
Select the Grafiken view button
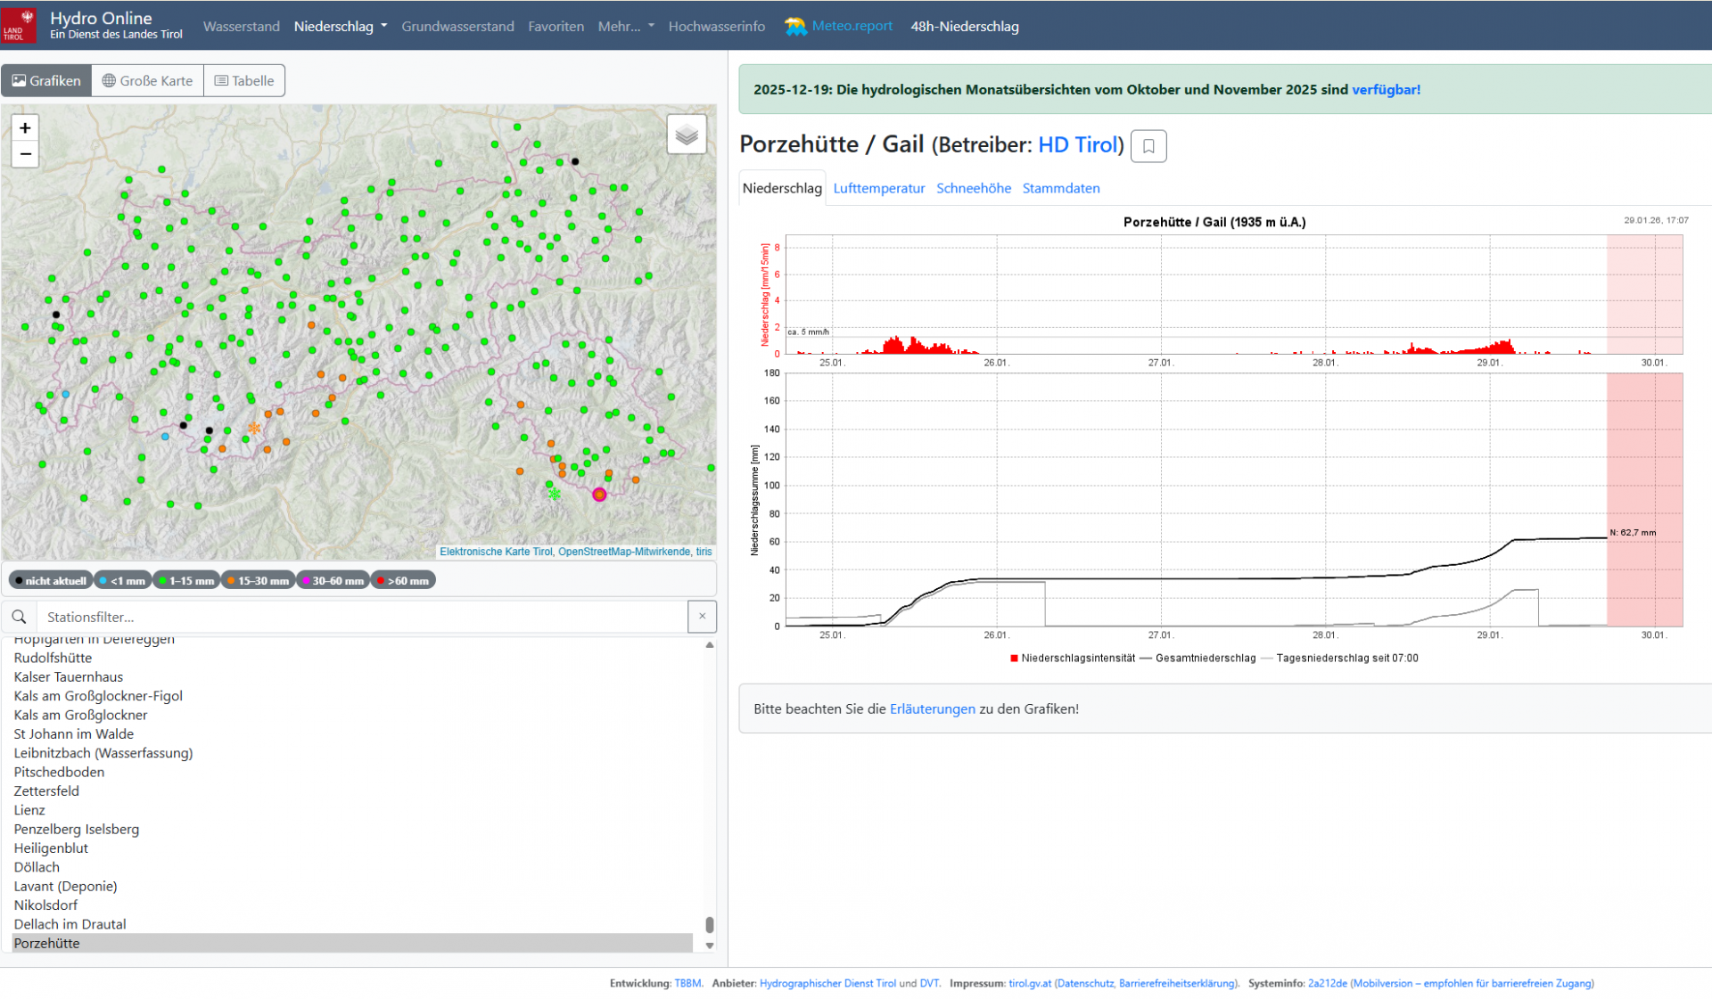click(x=46, y=81)
